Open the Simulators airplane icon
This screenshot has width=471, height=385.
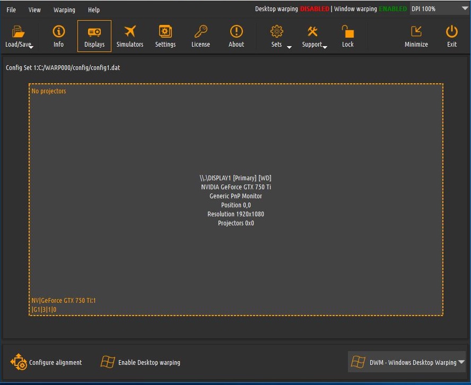click(x=130, y=31)
